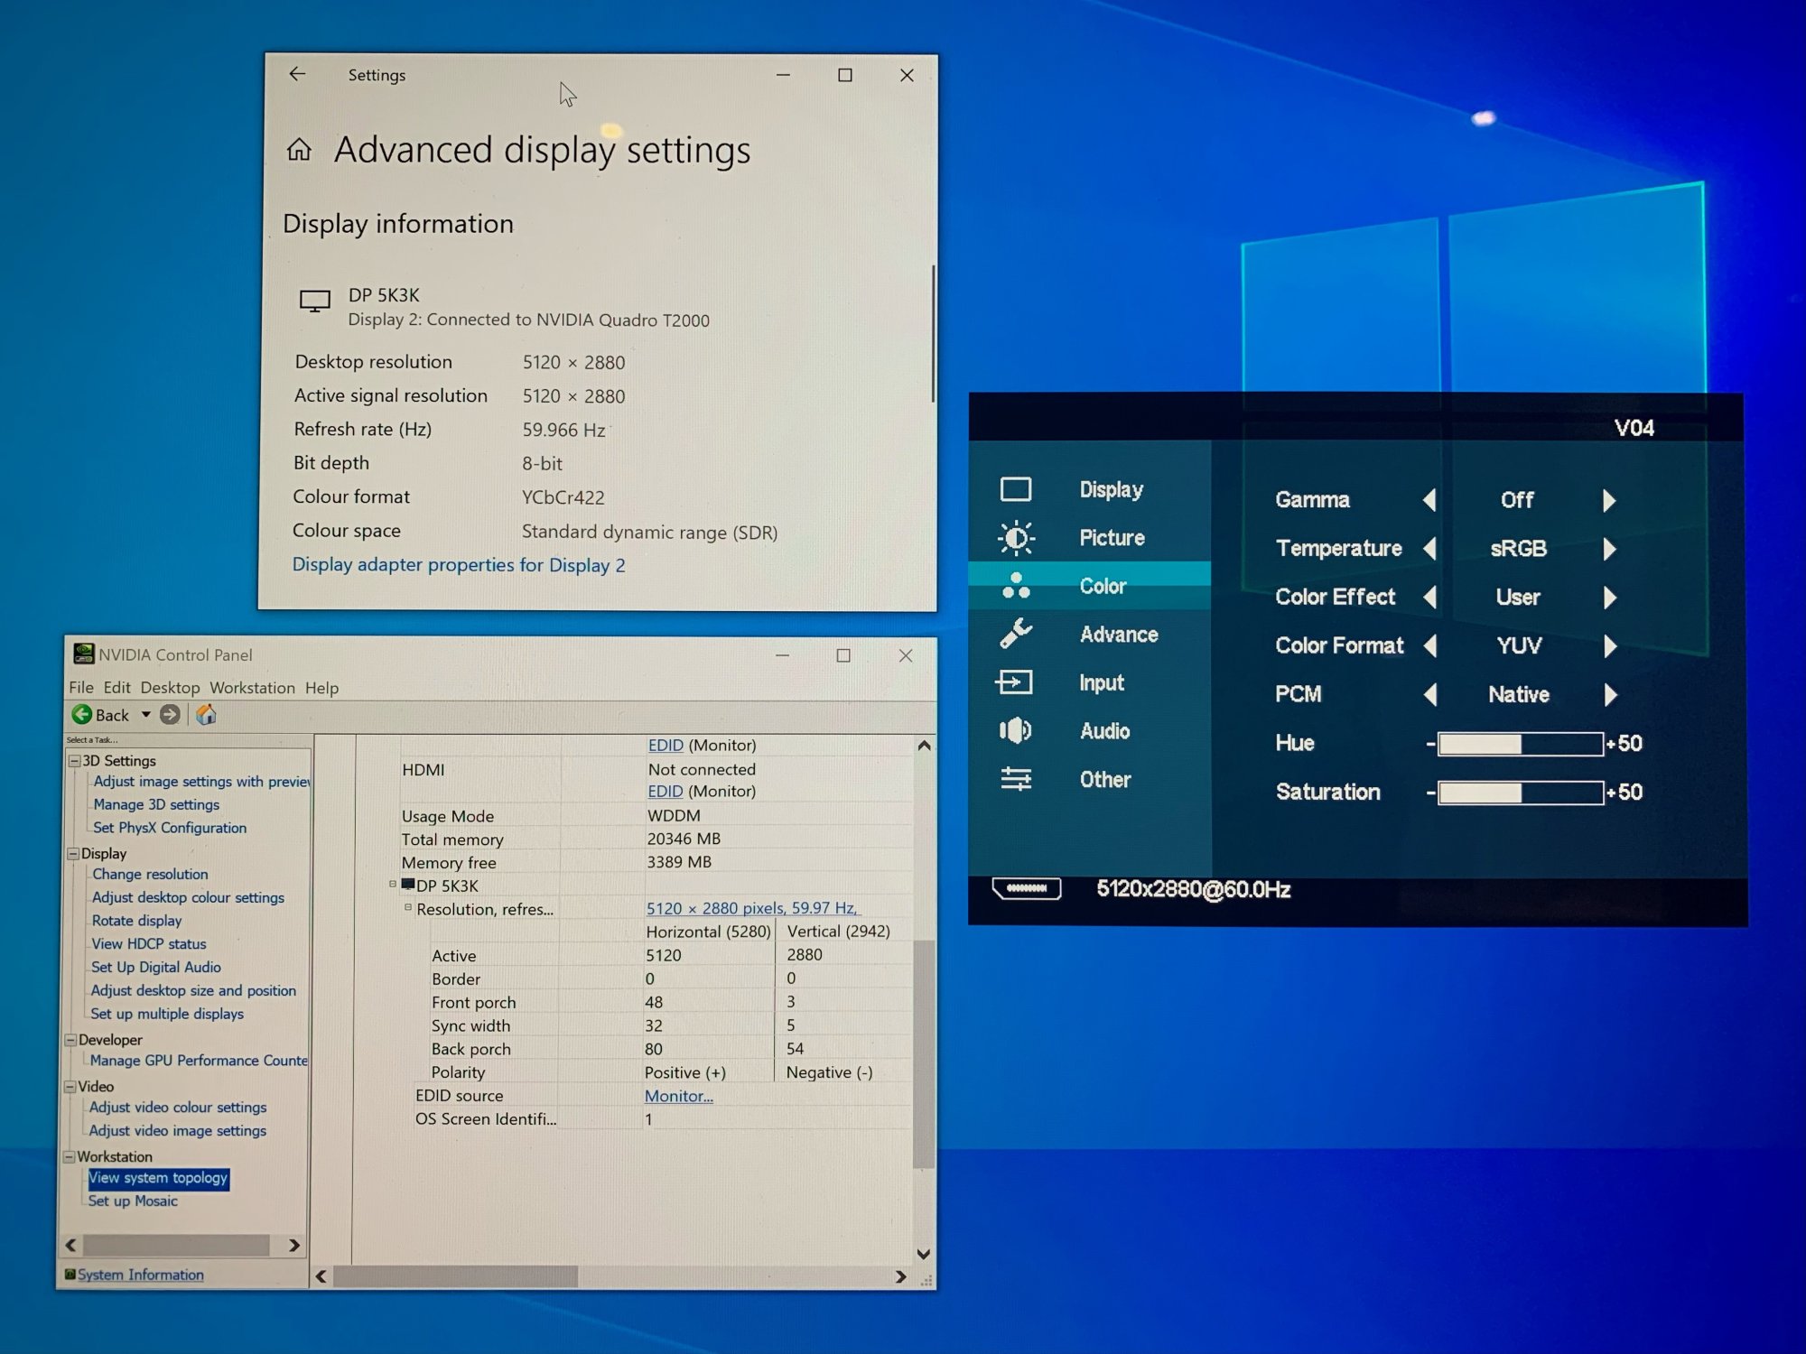The image size is (1806, 1354).
Task: Select the Picture brightness icon in OSD
Action: (x=1016, y=538)
